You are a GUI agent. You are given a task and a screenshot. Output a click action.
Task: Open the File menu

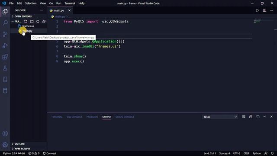(x=11, y=3)
